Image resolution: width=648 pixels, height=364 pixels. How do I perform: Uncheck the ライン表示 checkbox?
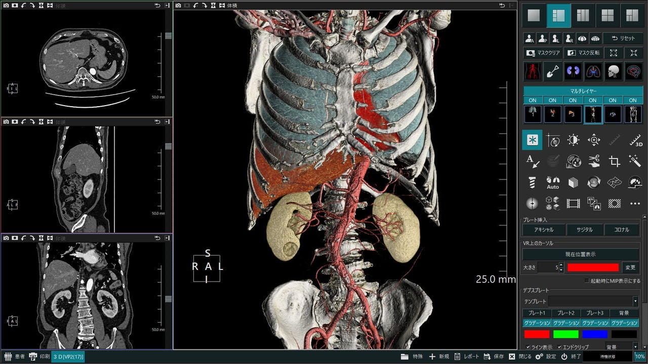(528, 347)
